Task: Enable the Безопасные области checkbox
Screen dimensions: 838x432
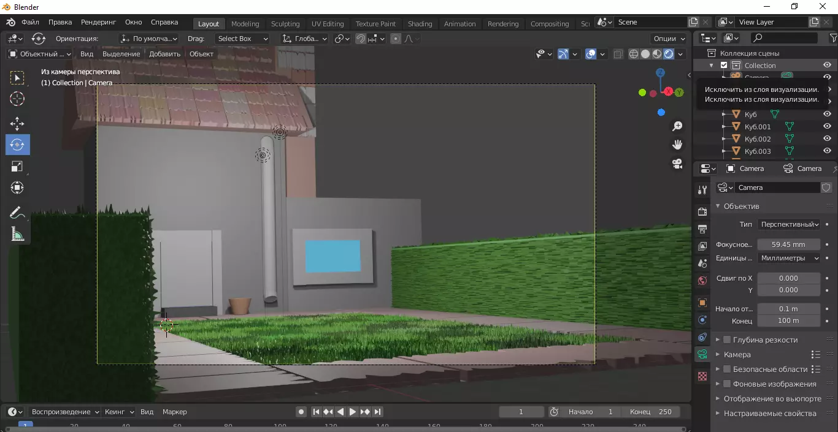Action: point(727,369)
